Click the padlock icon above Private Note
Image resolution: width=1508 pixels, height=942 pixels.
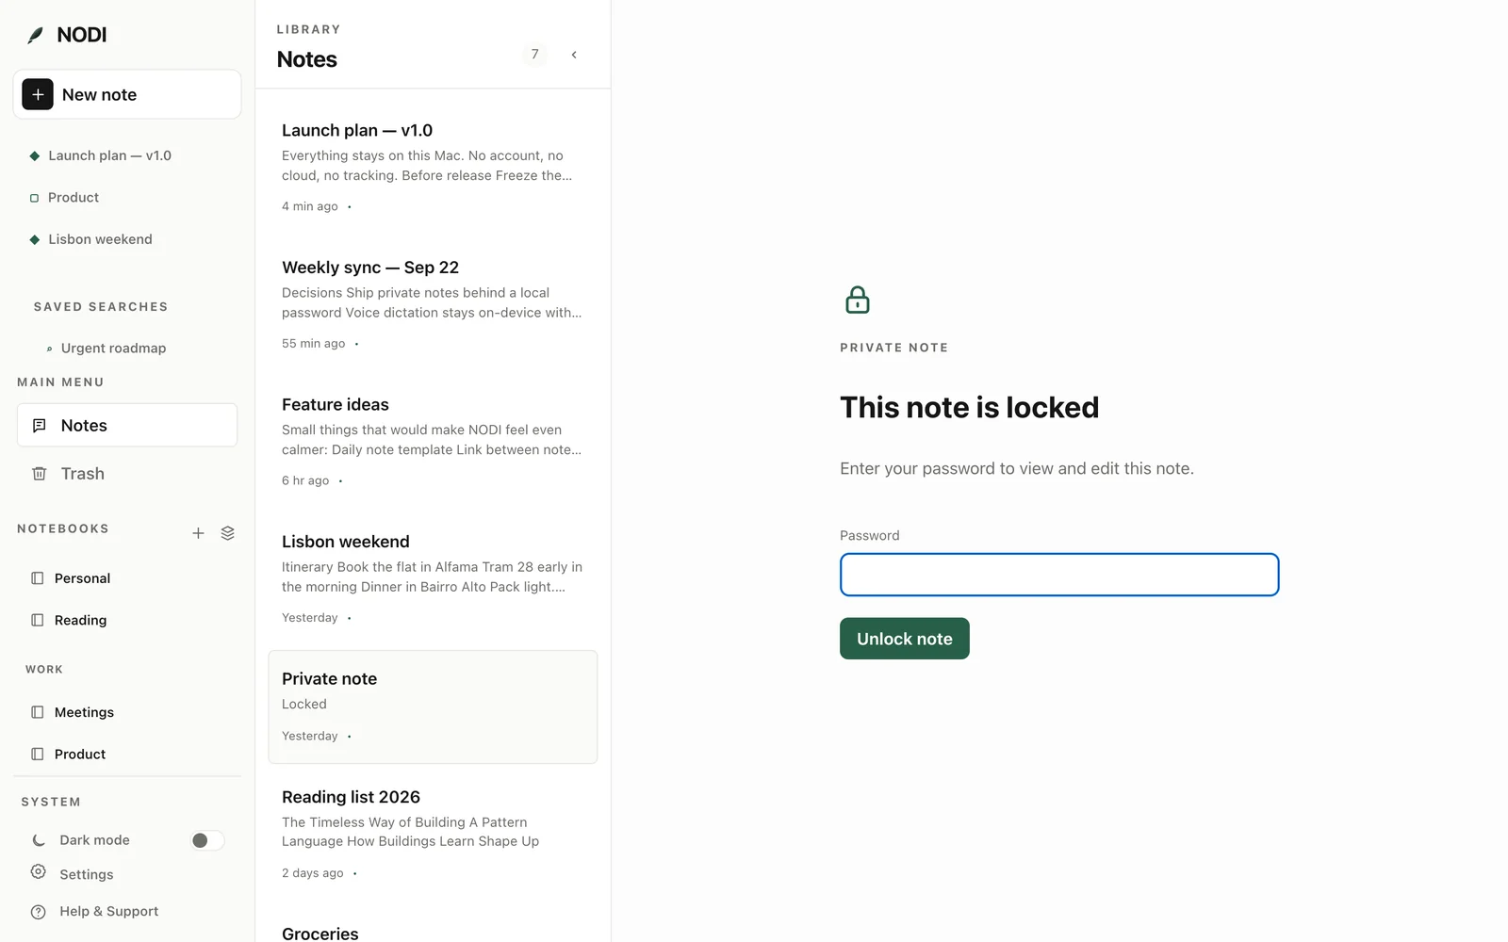click(858, 300)
